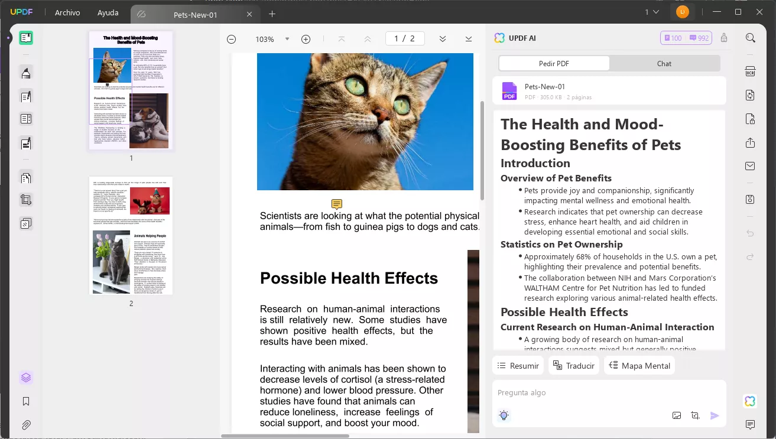
Task: Open the form preparation tool in sidebar
Action: pos(26,119)
